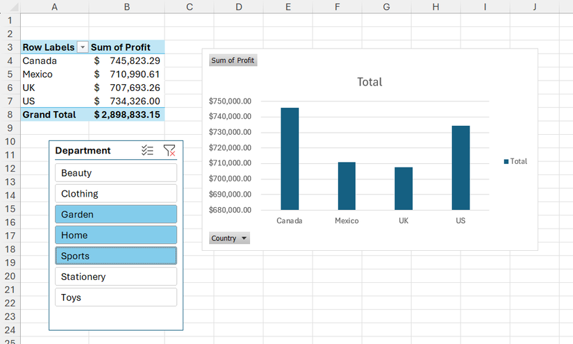Select the US bar in chart
The image size is (573, 344).
460,167
